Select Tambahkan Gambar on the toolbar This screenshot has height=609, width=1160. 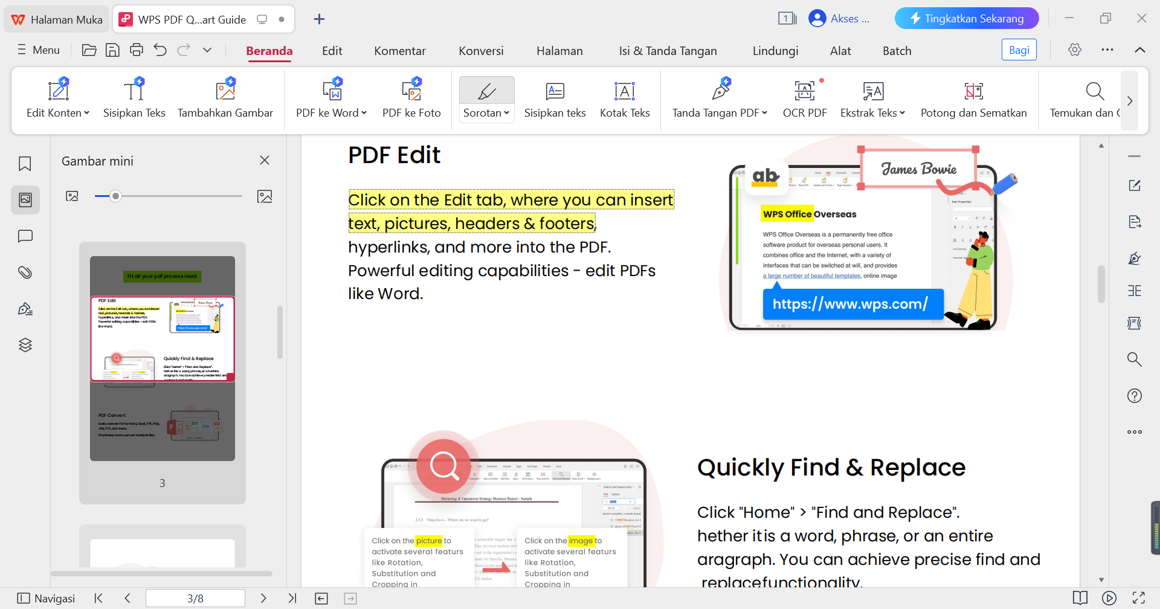[225, 98]
